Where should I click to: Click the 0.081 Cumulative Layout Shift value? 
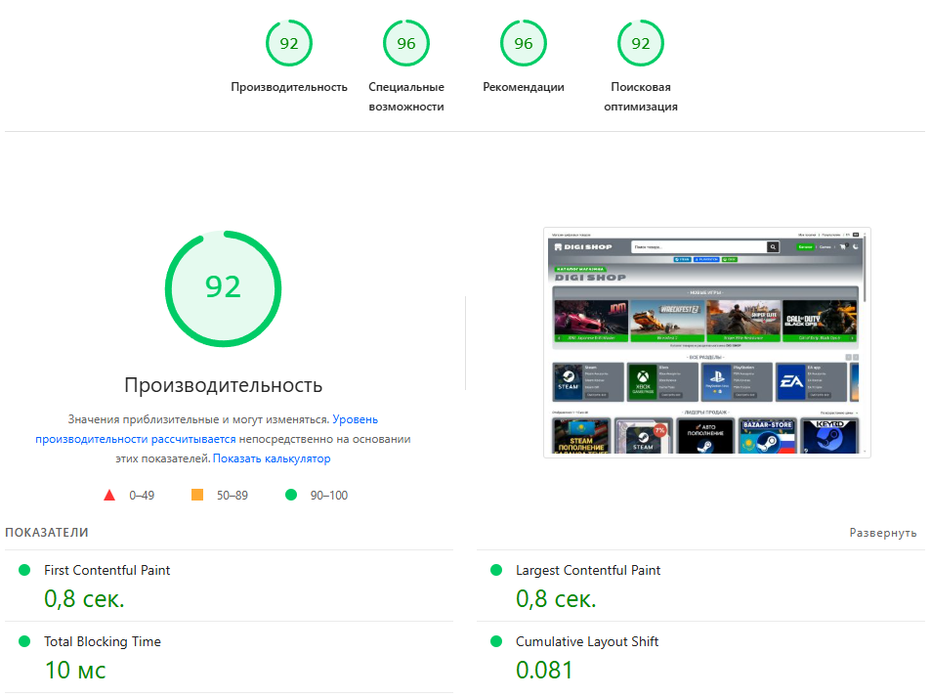[x=544, y=670]
